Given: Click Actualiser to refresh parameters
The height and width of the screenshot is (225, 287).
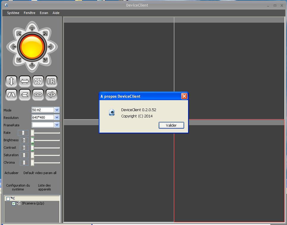Looking at the screenshot, I should click(12, 173).
